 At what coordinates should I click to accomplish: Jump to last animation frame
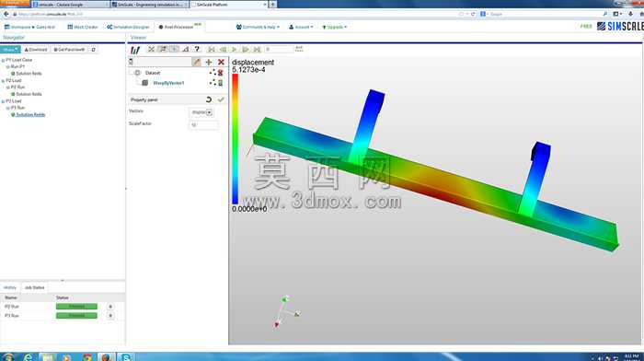(x=257, y=50)
